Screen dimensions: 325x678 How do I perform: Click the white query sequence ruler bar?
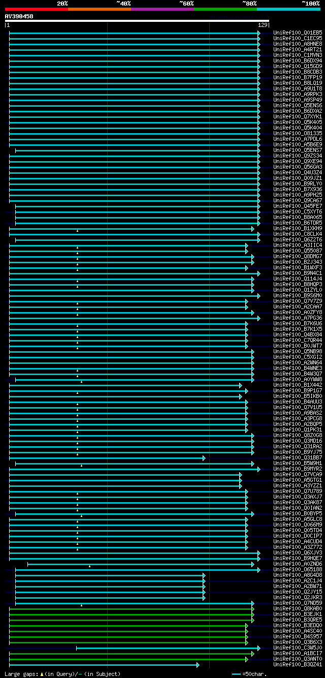click(x=137, y=21)
